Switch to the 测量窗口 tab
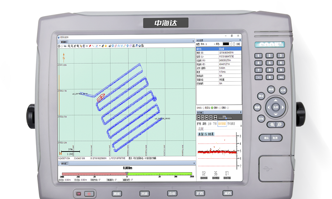The width and height of the screenshot is (332, 199). tap(64, 42)
